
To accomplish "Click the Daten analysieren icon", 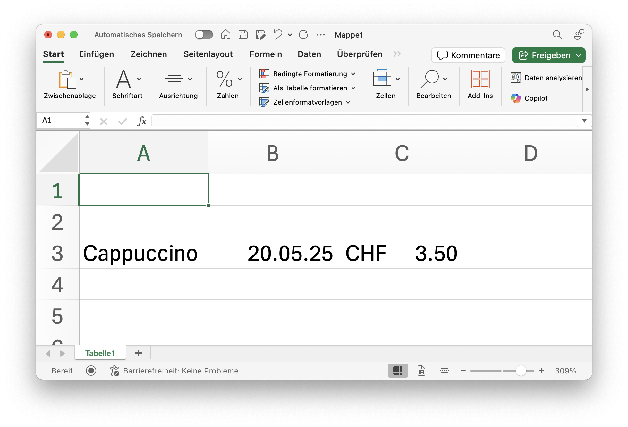I will [x=516, y=78].
